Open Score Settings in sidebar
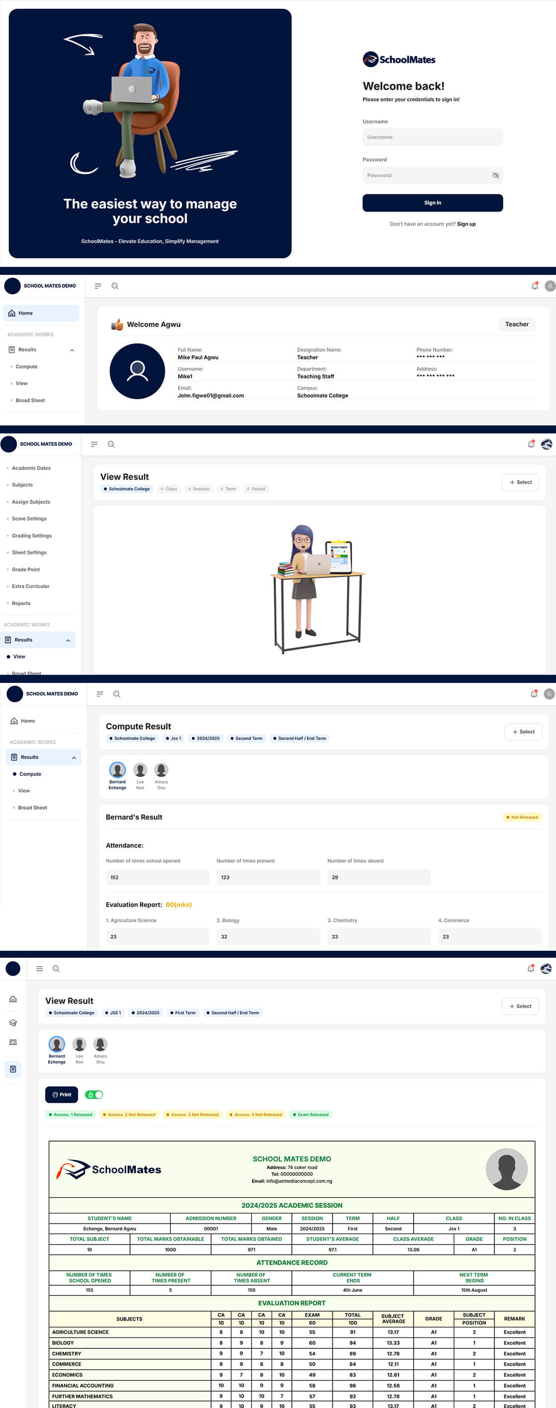Screen dimensions: 556x1408 coord(29,519)
